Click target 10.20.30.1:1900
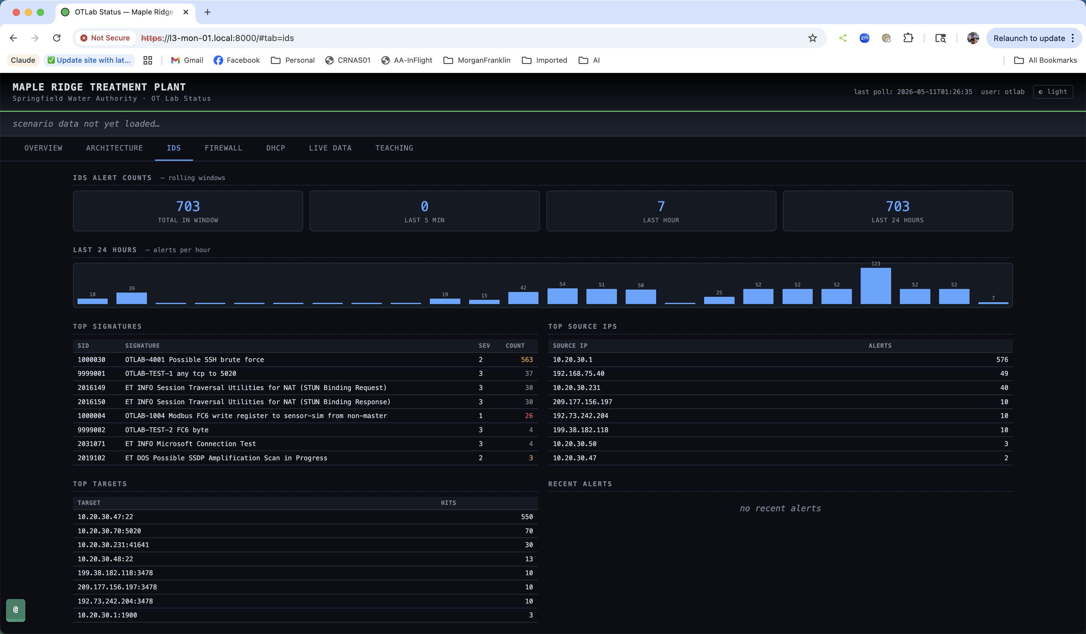The width and height of the screenshot is (1086, 634). pyautogui.click(x=107, y=615)
